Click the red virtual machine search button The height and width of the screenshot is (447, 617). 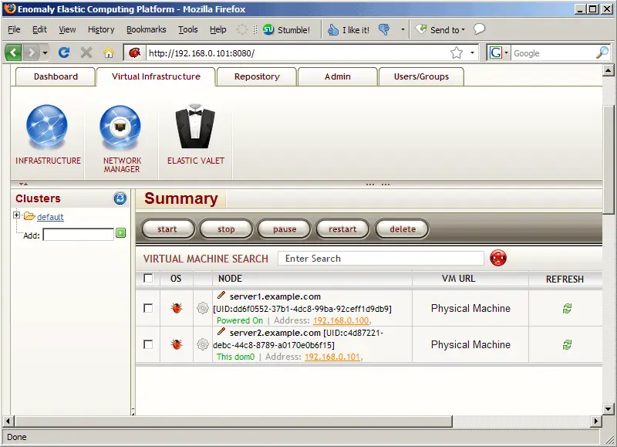point(498,258)
